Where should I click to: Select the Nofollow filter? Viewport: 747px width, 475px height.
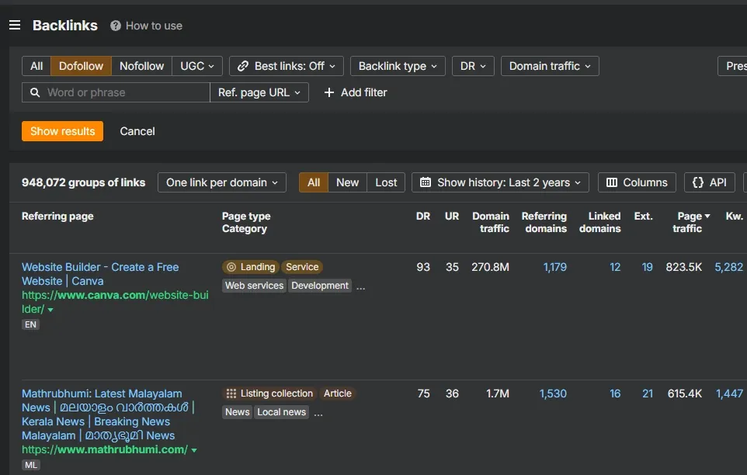pos(141,66)
